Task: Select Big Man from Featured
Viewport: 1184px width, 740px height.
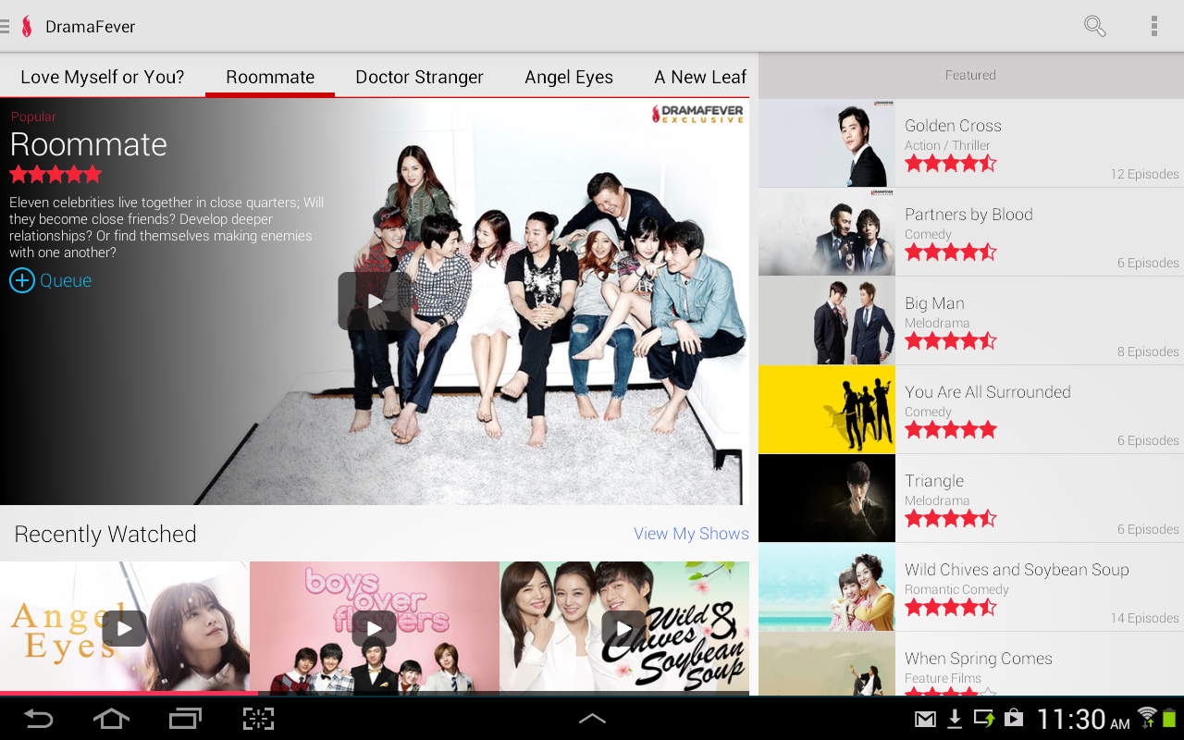Action: tap(971, 321)
